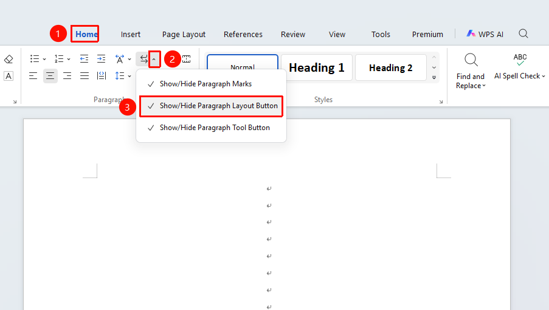Collapse the show/hide marks dropdown arrow
Image resolution: width=549 pixels, height=310 pixels.
tap(154, 60)
